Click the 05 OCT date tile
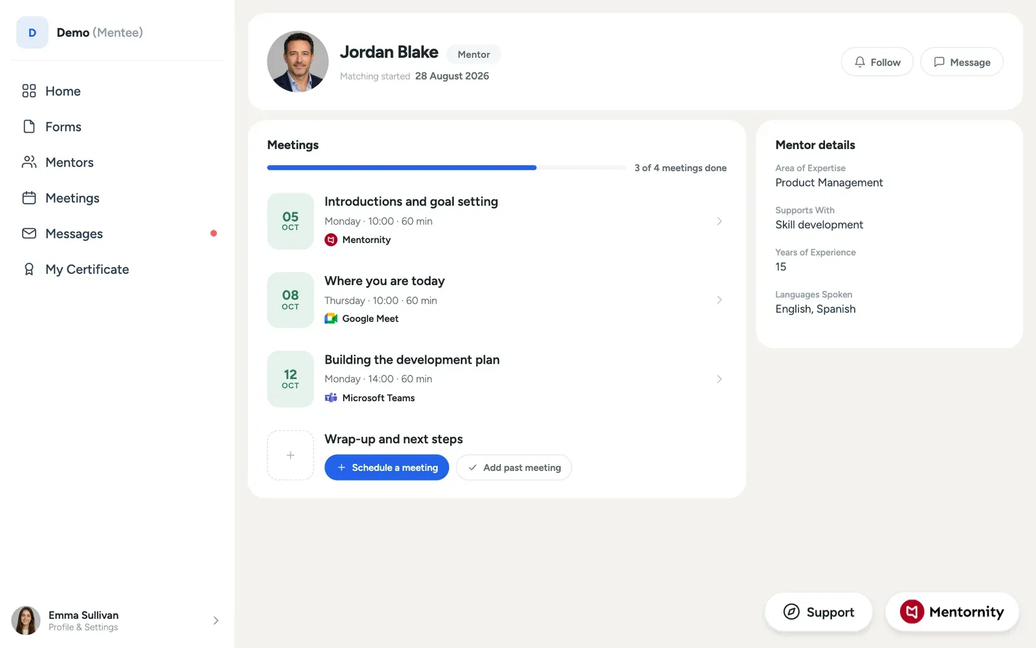Viewport: 1036px width, 648px height. pos(291,221)
